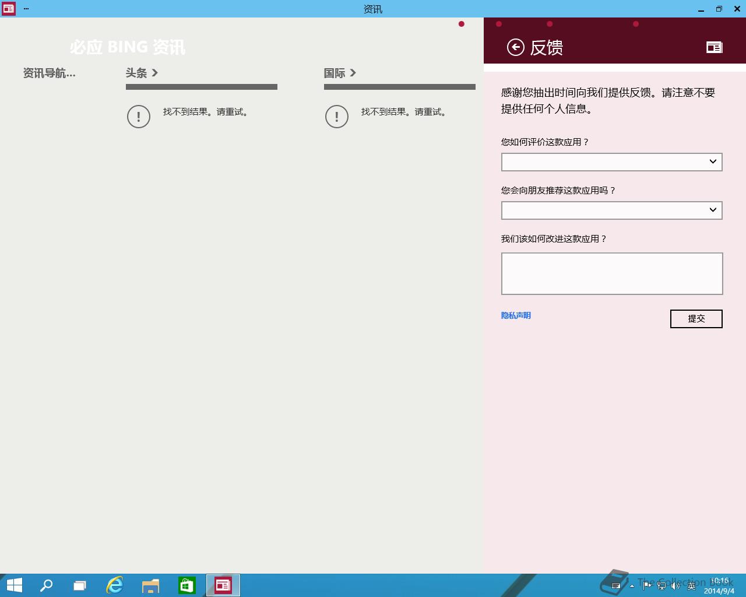Click the warning icon under 国际
This screenshot has height=597, width=746.
tap(337, 117)
